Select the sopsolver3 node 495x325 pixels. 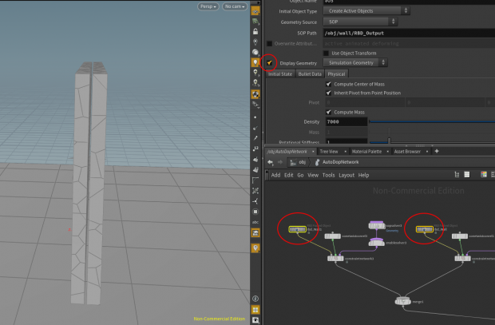(377, 225)
